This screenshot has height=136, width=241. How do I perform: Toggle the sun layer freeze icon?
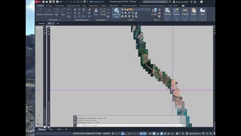click(x=125, y=9)
